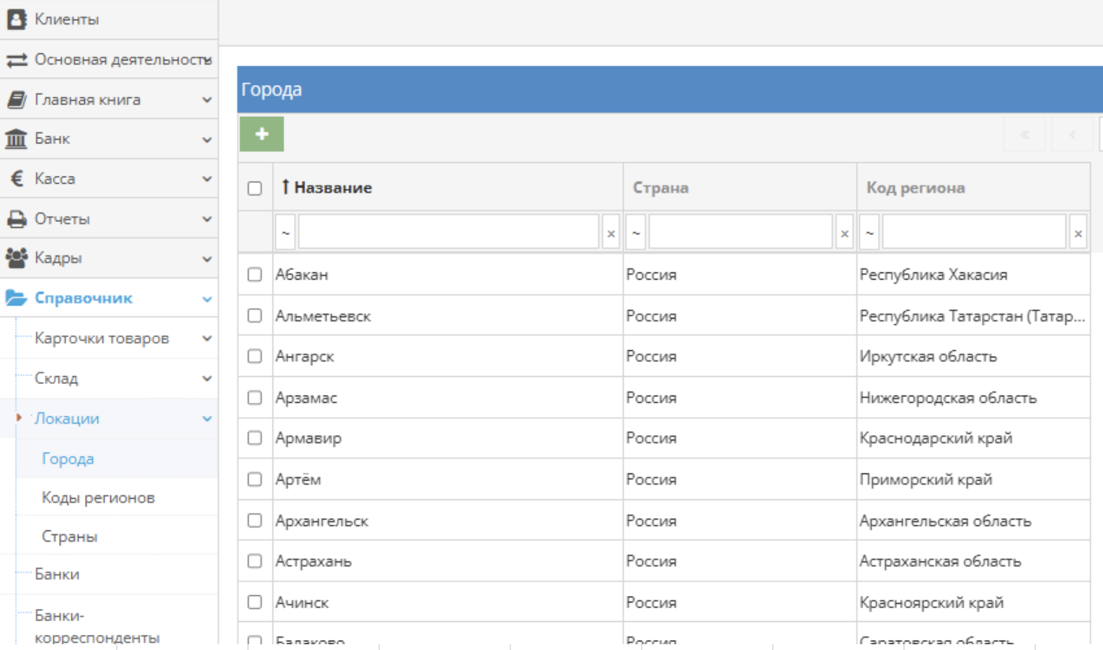Click the Код региона filter input field

point(973,233)
